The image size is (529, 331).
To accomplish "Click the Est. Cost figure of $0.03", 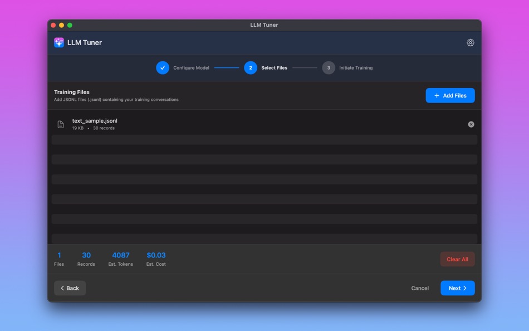I will tap(156, 255).
